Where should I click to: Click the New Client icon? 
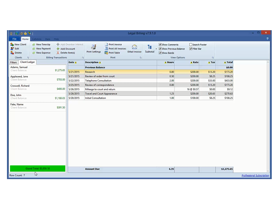(12, 44)
